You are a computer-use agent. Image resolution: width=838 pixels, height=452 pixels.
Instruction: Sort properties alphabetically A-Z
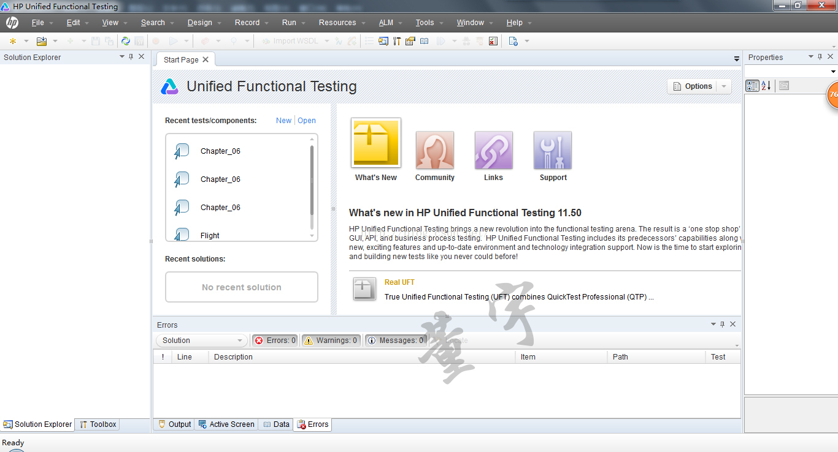pyautogui.click(x=766, y=86)
